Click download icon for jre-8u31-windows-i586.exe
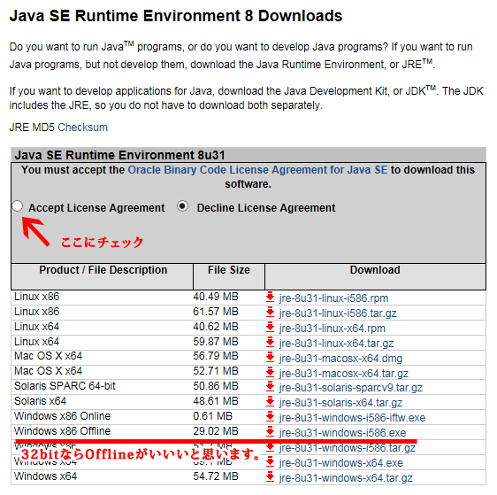497x495 pixels. pyautogui.click(x=270, y=431)
